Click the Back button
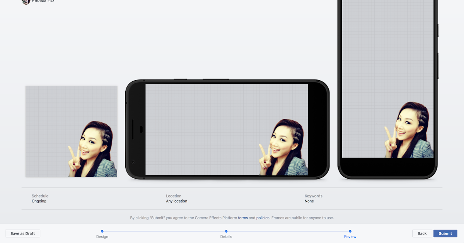The width and height of the screenshot is (464, 243). 422,233
